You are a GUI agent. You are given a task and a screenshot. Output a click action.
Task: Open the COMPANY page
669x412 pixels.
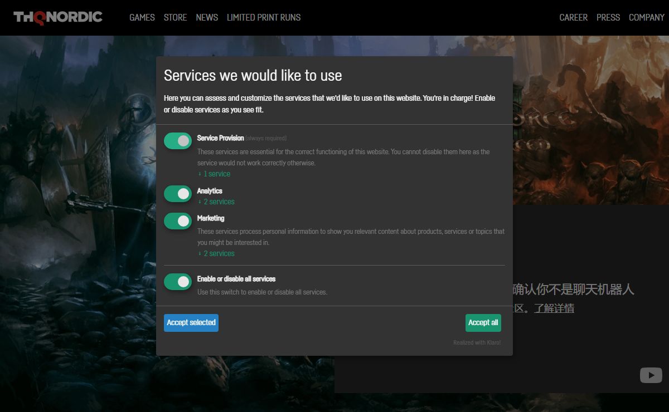(647, 17)
